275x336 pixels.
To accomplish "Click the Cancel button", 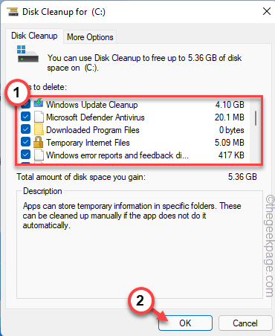I will (245, 323).
